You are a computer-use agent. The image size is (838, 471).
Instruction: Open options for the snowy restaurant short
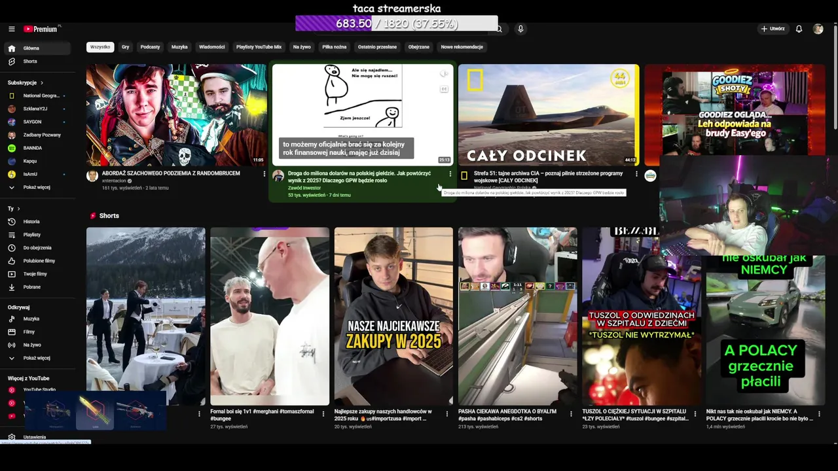200,414
